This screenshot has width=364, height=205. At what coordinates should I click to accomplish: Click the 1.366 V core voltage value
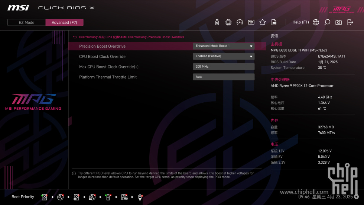[324, 103]
